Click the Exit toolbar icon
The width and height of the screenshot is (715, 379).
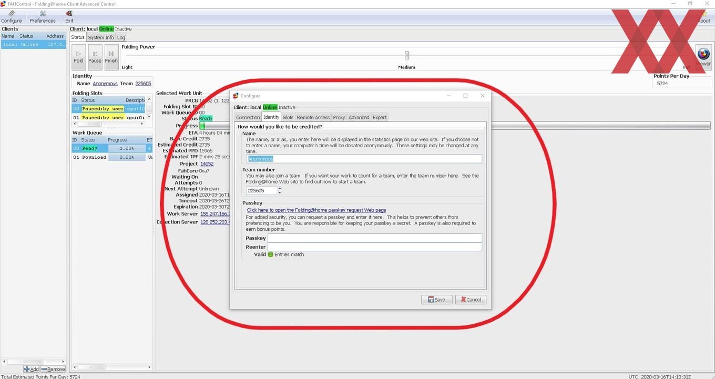pos(69,17)
